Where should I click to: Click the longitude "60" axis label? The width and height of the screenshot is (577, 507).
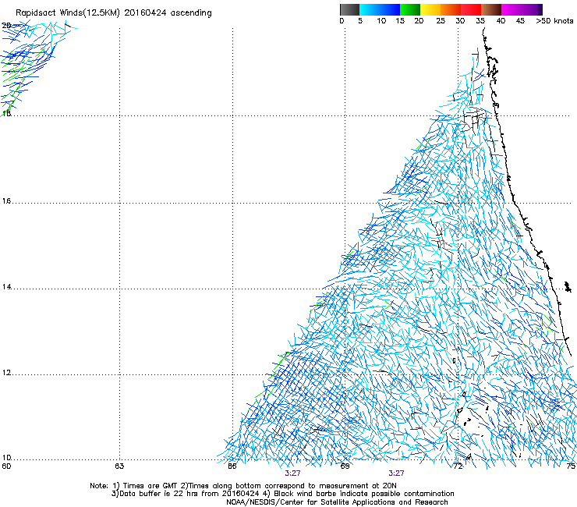[x=6, y=466]
